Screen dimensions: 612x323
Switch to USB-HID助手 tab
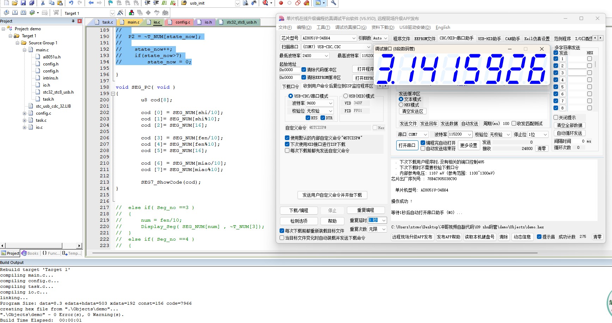pos(489,39)
